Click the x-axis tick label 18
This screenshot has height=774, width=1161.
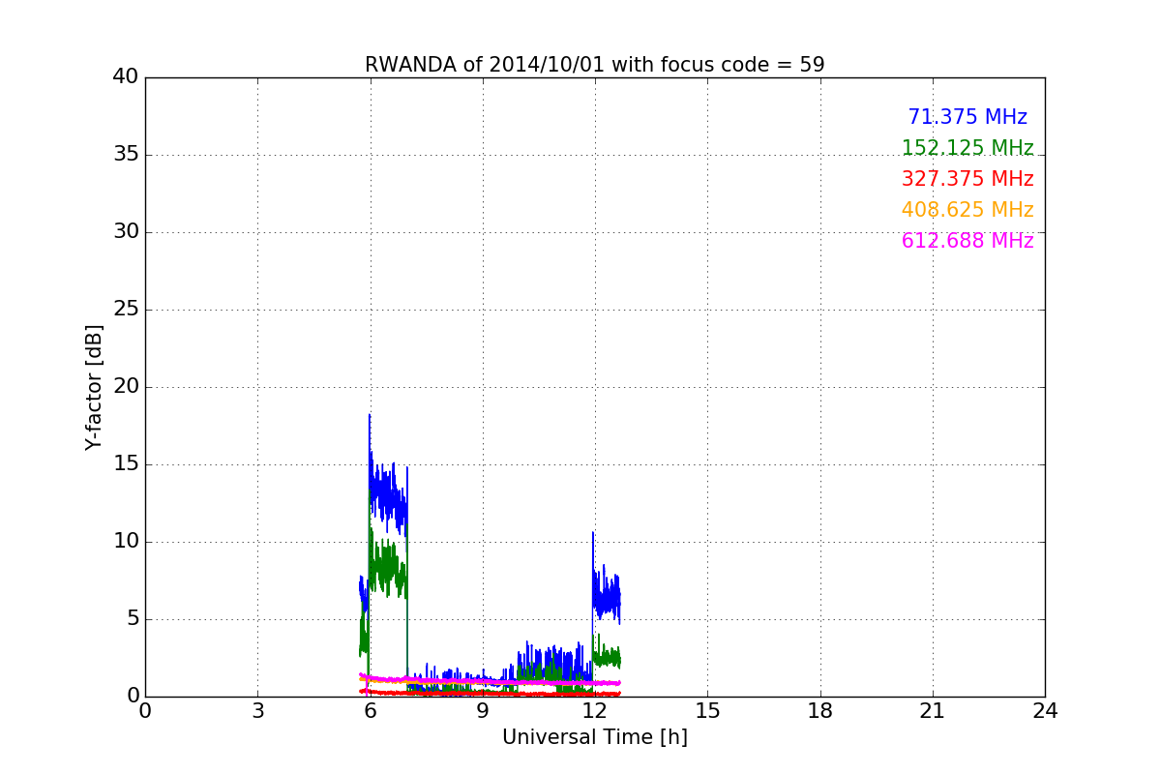tap(820, 711)
